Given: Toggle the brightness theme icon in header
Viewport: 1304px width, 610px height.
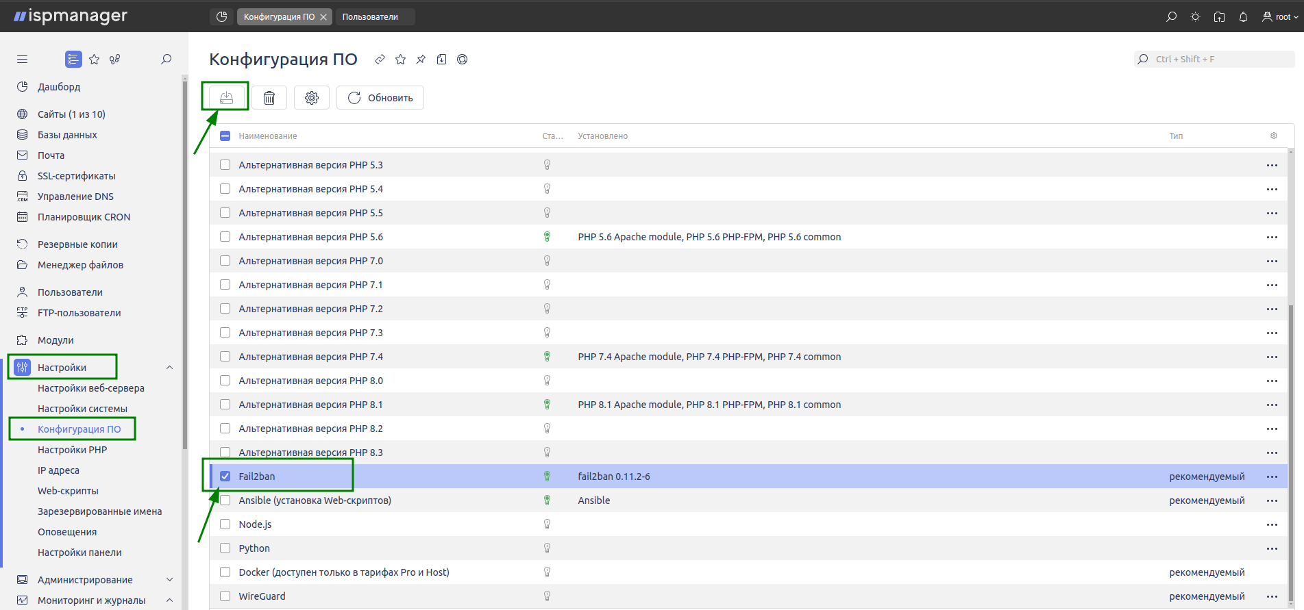Looking at the screenshot, I should [x=1195, y=16].
